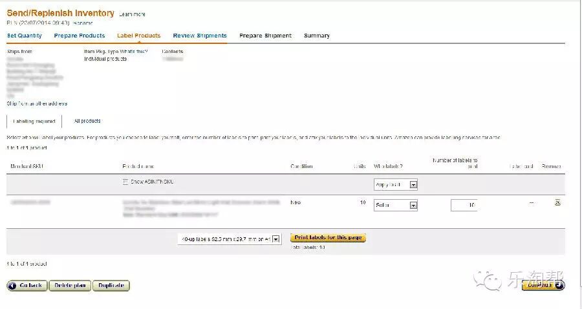Open the What's this? help link

pos(134,52)
